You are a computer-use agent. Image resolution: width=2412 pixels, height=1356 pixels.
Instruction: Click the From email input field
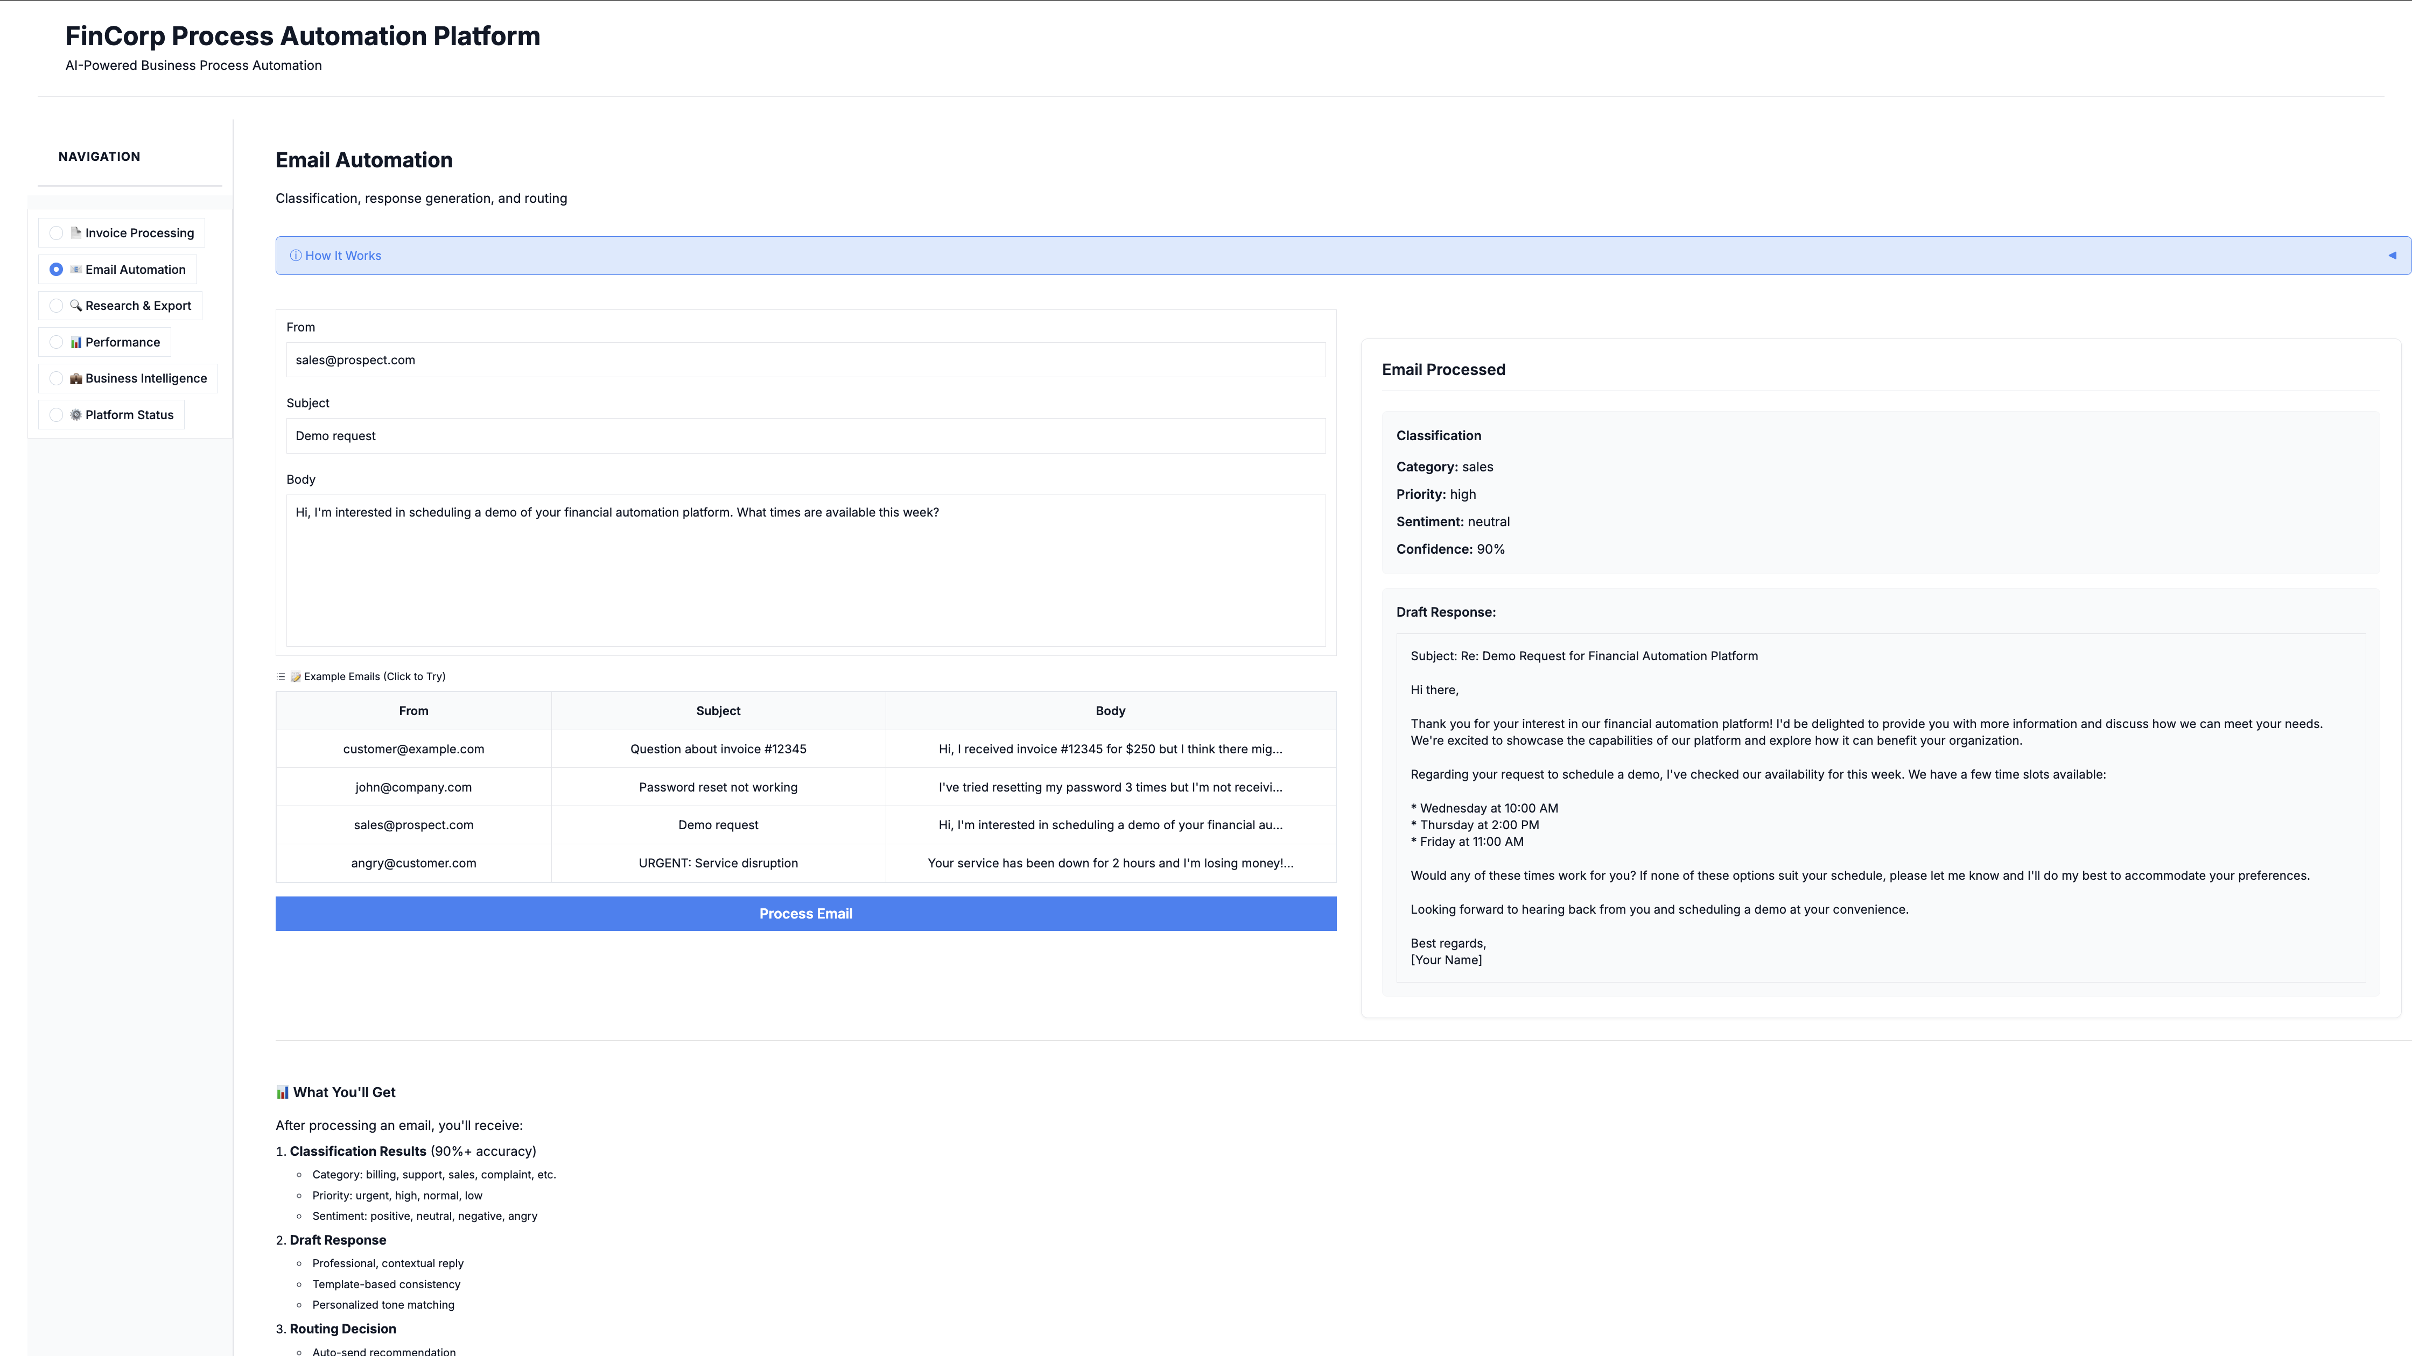click(805, 361)
